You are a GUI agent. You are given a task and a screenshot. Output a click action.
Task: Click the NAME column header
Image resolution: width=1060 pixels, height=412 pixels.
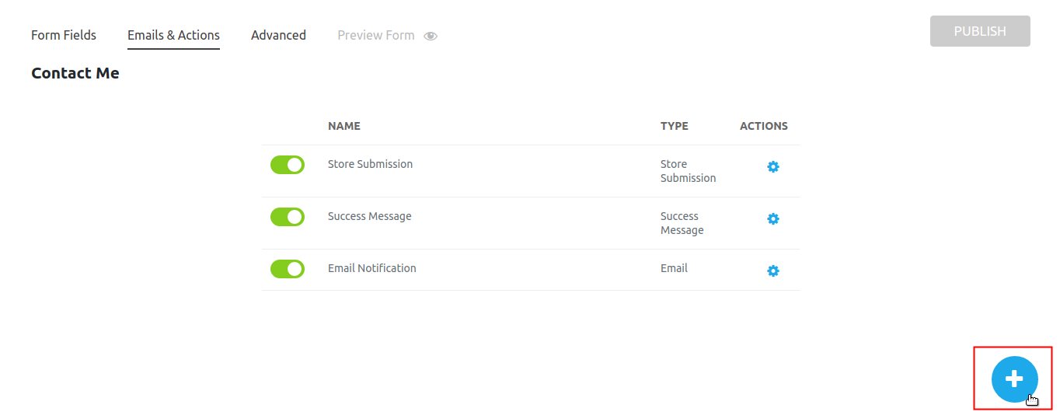point(344,126)
